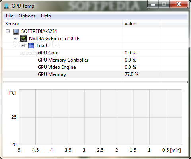Select the GPU Video Engine sensor row
Viewport: 191px width, 159px height.
tap(95, 67)
